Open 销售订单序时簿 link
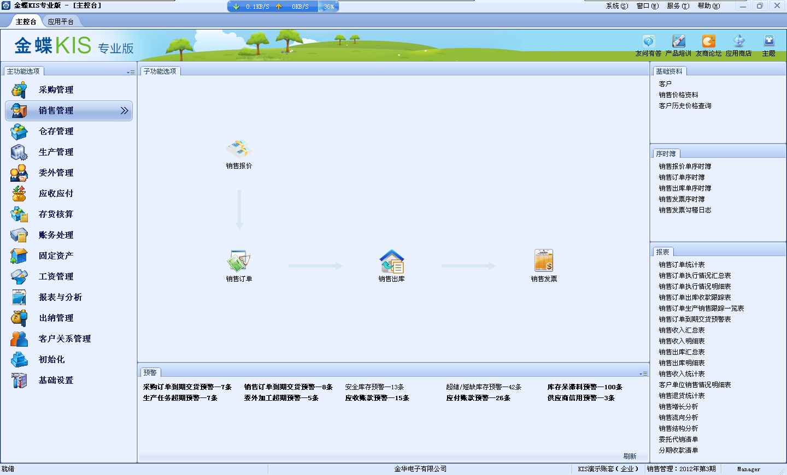 point(682,177)
